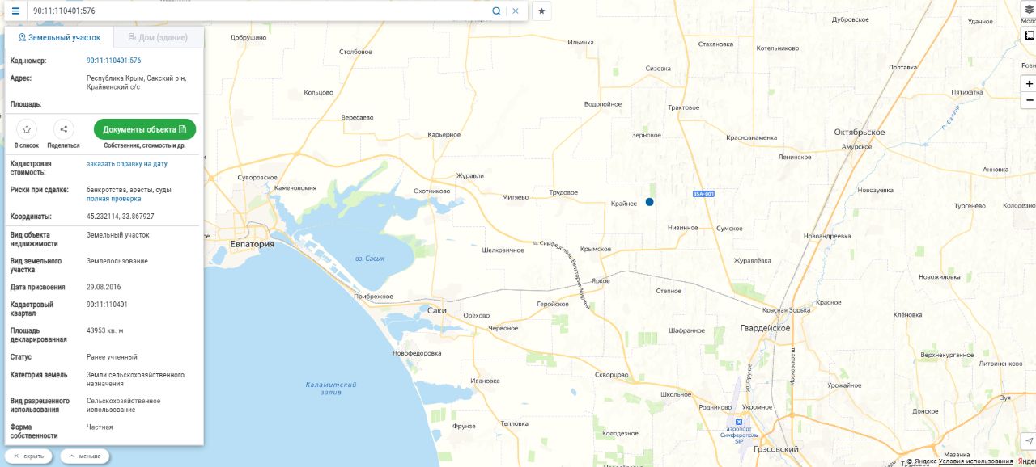Viewport: 1036px width, 467px height.
Task: Collapse the details with the меньше button
Action: (85, 456)
